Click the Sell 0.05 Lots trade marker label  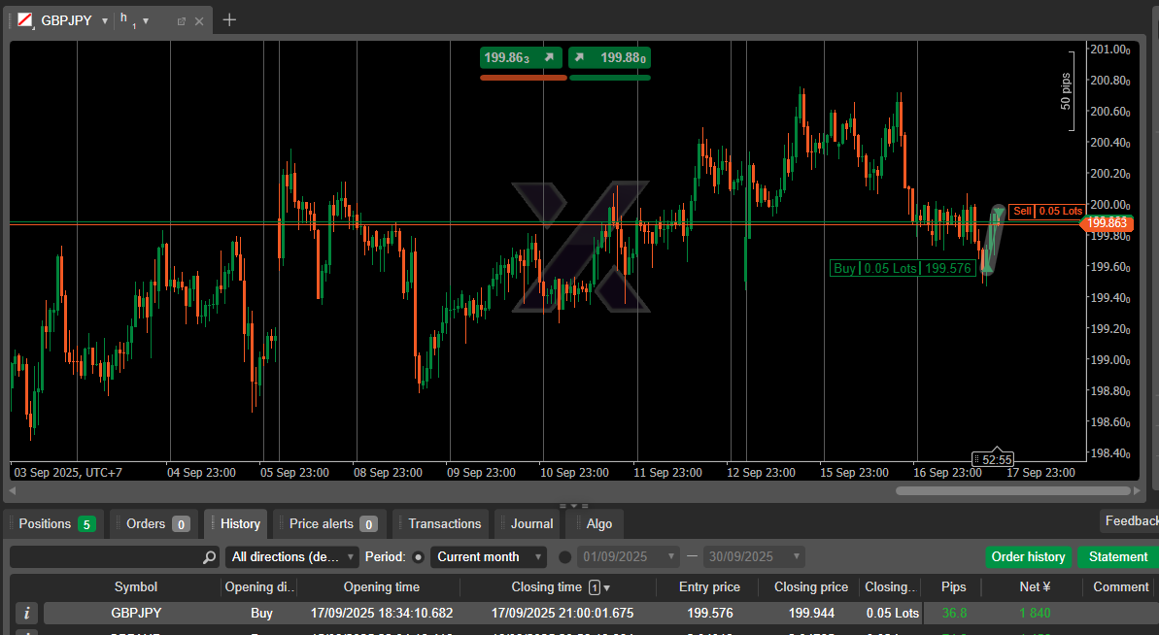(1047, 211)
